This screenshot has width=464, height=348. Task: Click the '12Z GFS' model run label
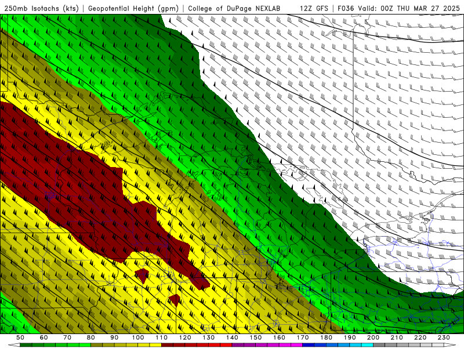pos(314,9)
